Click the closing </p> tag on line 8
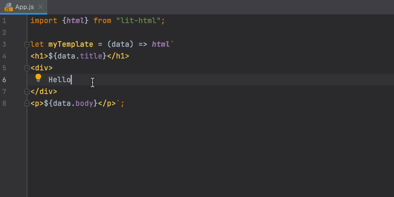The image size is (394, 197). click(x=107, y=103)
